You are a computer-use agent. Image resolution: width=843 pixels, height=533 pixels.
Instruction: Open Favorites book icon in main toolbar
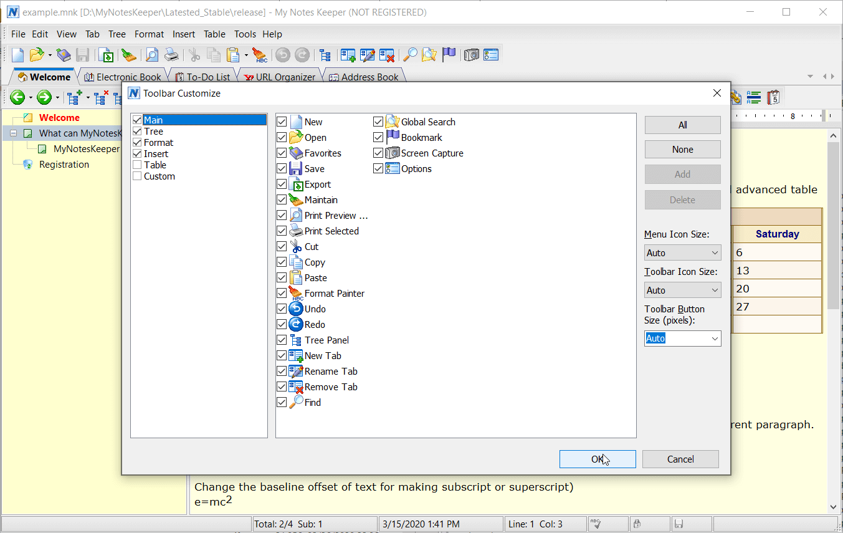coord(64,55)
